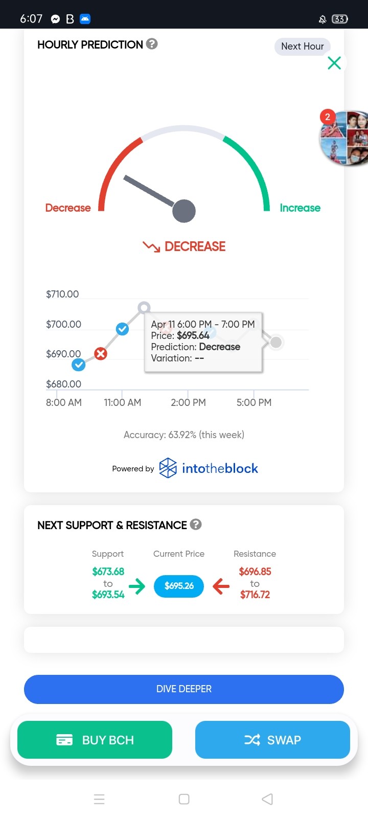Tap the Android home square icon

pyautogui.click(x=184, y=799)
